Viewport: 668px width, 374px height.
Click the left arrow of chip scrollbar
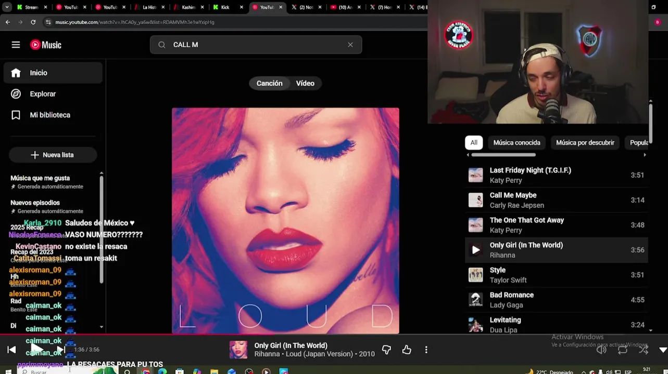pos(468,155)
